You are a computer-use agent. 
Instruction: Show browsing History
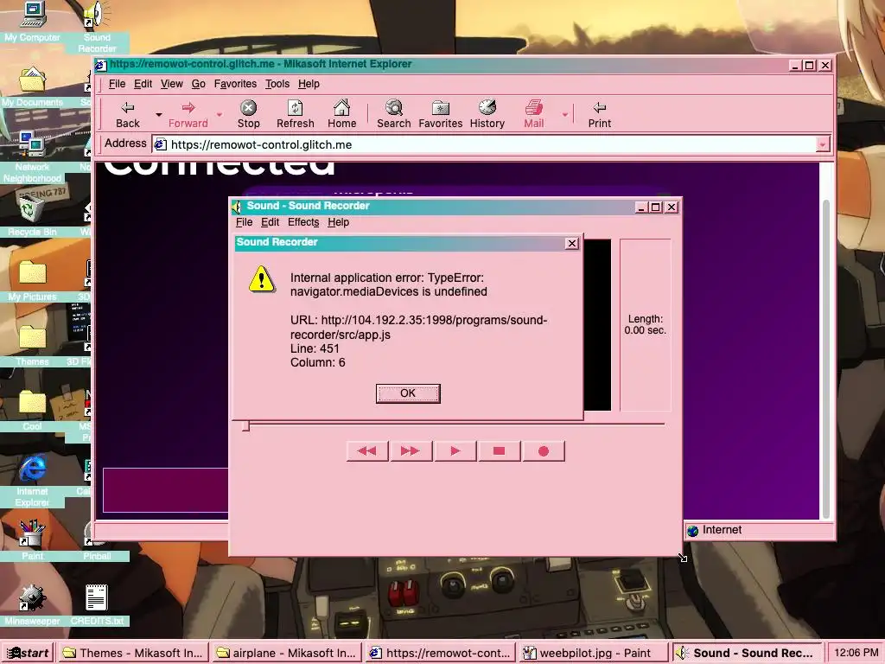click(487, 114)
